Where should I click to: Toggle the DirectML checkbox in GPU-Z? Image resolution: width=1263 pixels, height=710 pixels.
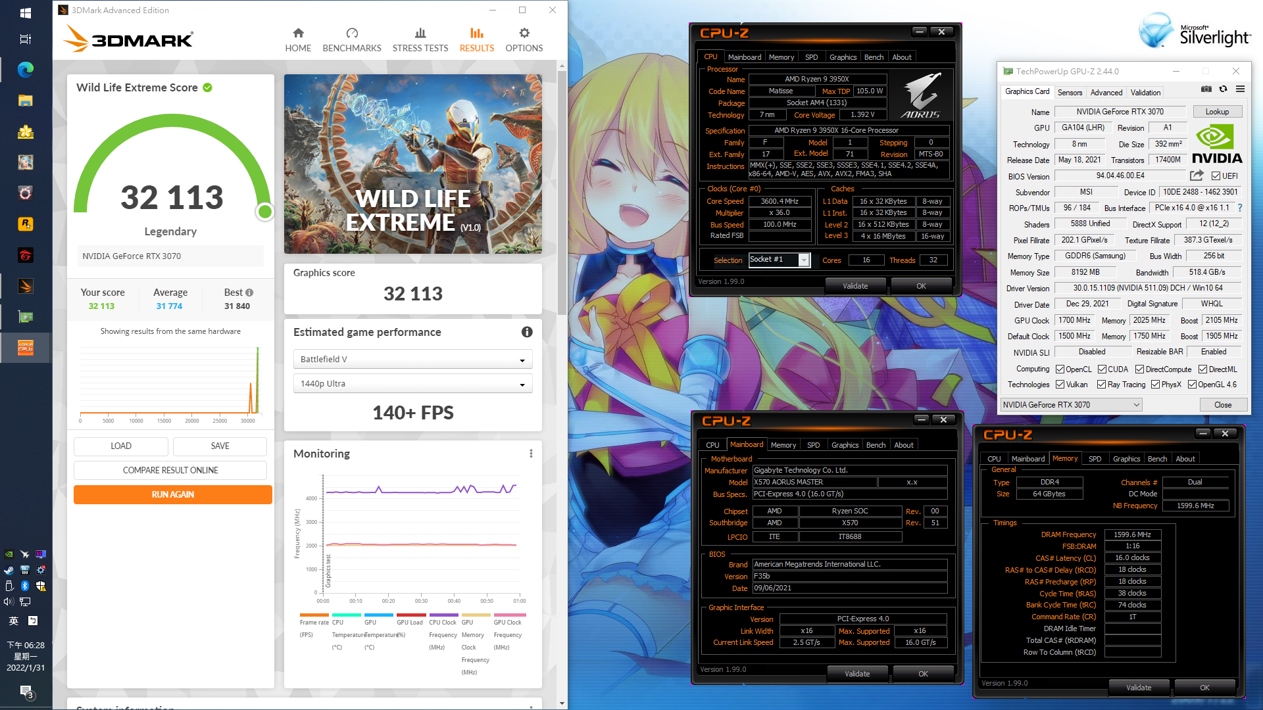point(1202,369)
